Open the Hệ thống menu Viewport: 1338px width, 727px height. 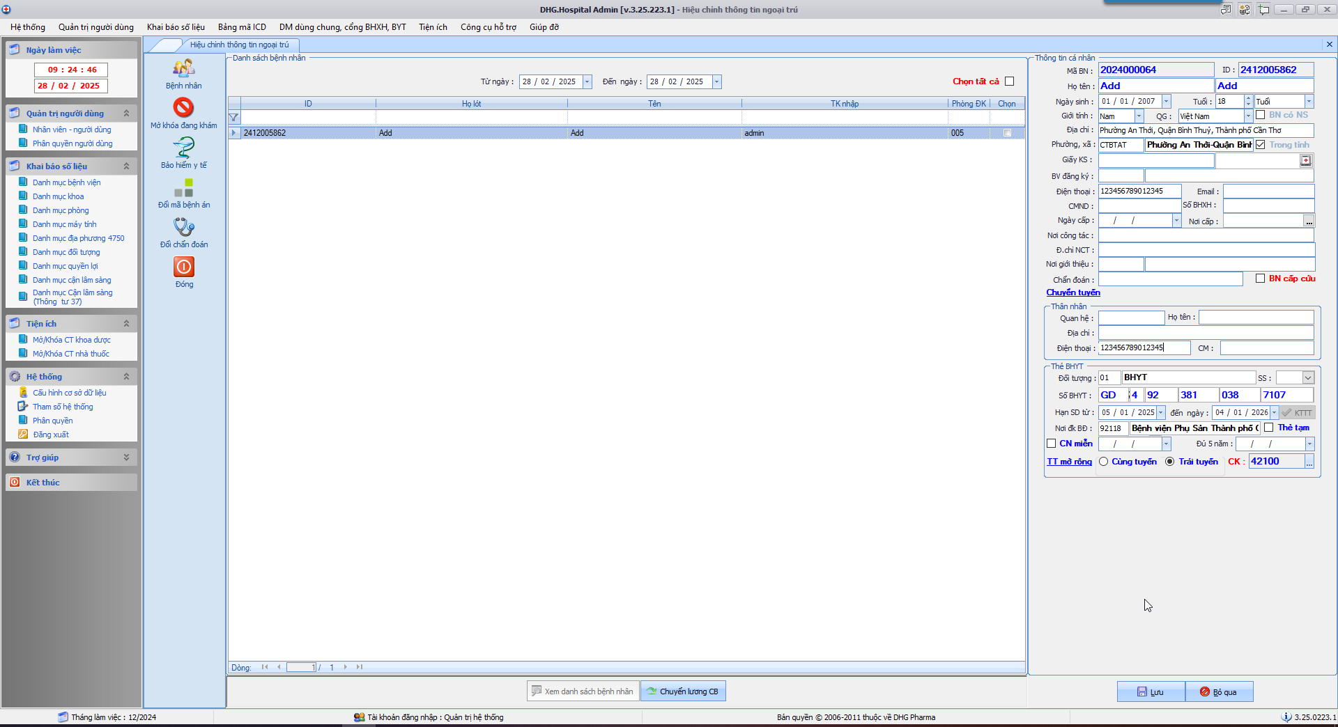(x=28, y=27)
